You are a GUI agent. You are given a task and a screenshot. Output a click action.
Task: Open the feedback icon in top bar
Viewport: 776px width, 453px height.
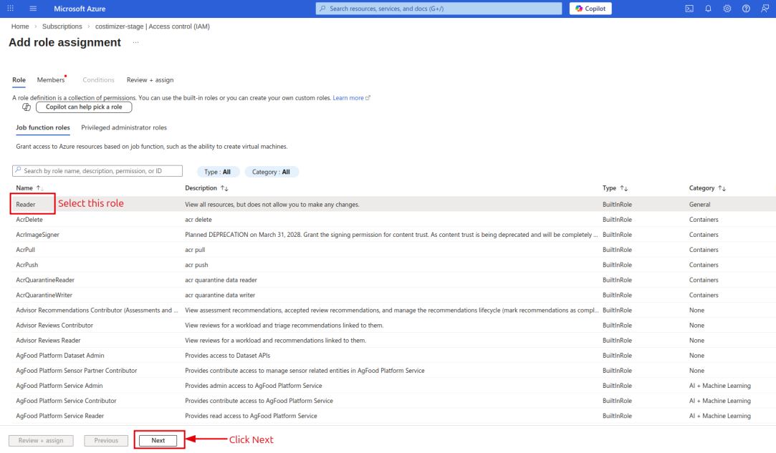765,9
